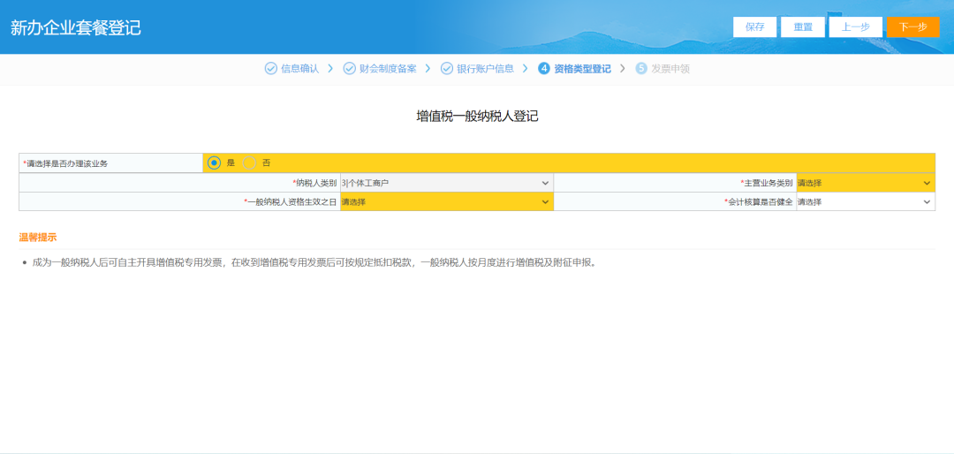Click the 增值税一般纳税人登记 heading
Screen dimensions: 954x454
pyautogui.click(x=477, y=117)
